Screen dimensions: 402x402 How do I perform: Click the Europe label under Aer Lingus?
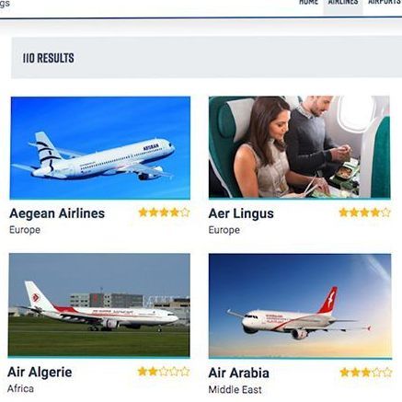tap(224, 230)
